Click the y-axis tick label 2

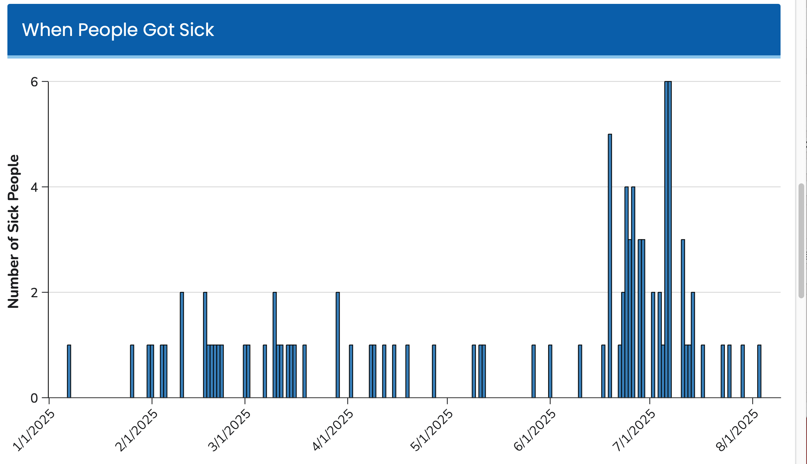tap(34, 293)
